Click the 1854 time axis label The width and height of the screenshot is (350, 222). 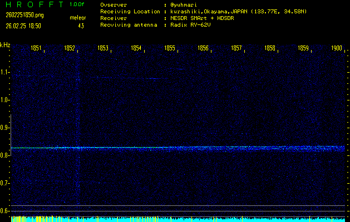coord(136,48)
